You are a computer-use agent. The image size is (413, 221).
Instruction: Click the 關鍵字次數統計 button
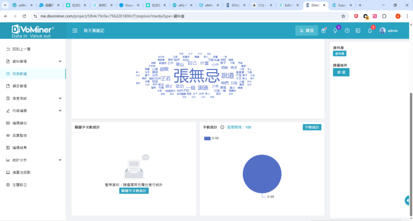coord(134,191)
